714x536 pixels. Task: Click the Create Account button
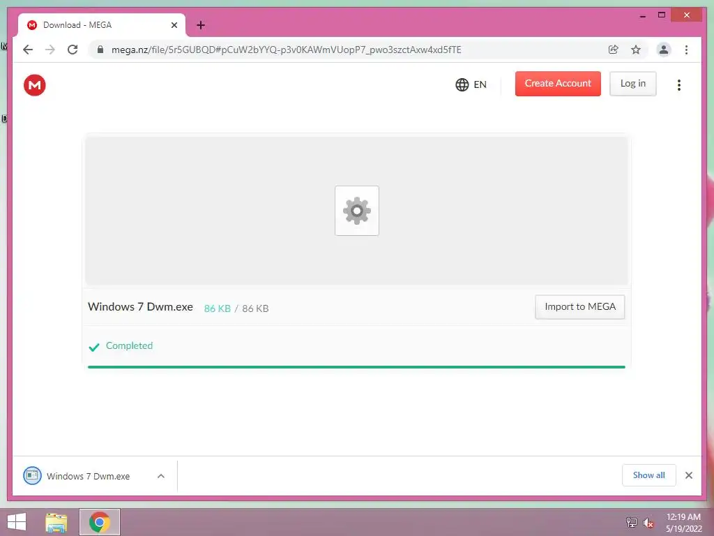558,84
